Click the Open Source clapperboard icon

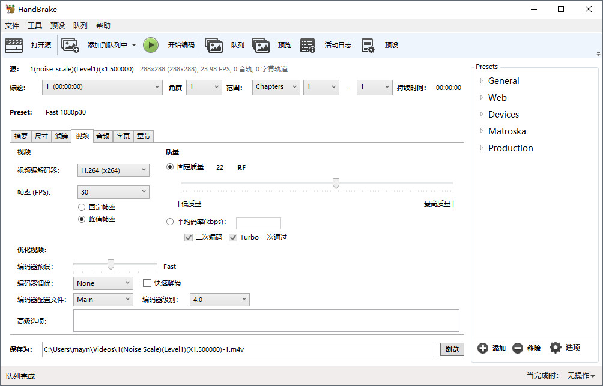coord(14,45)
